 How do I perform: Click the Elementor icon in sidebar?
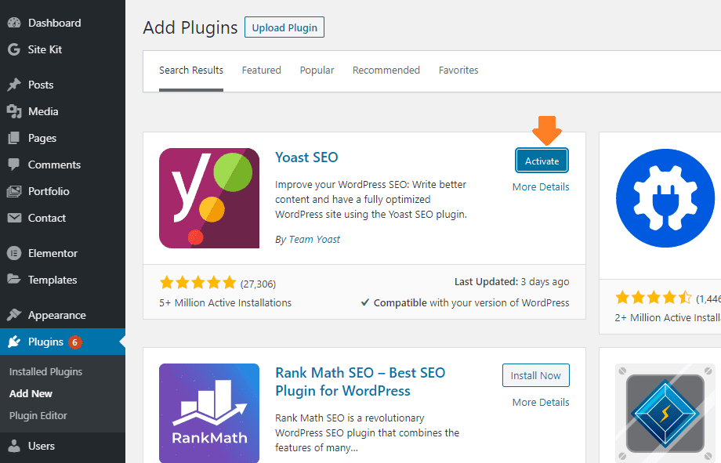coord(13,253)
